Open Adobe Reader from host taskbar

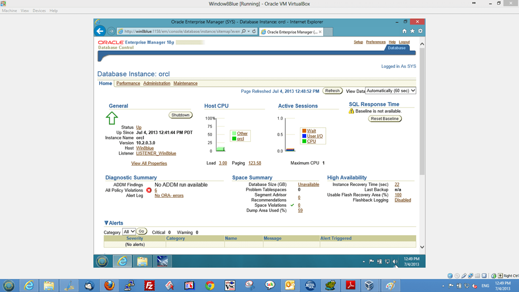[351, 285]
